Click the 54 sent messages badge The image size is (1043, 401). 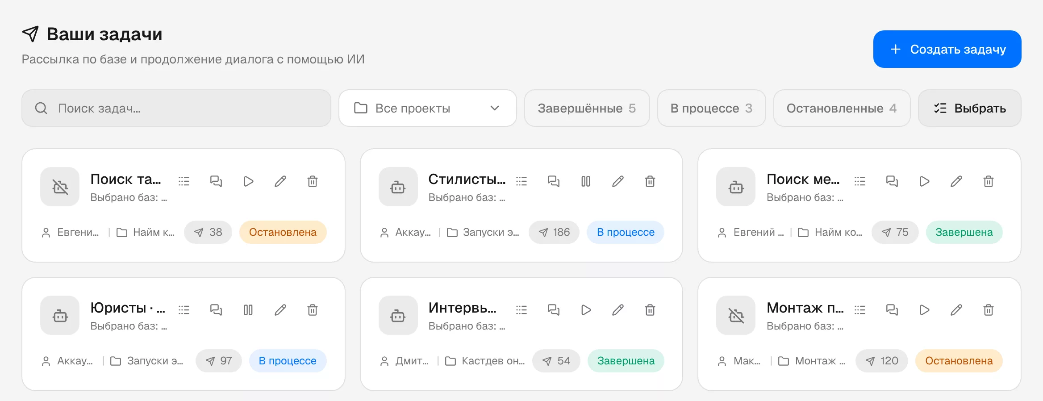556,361
